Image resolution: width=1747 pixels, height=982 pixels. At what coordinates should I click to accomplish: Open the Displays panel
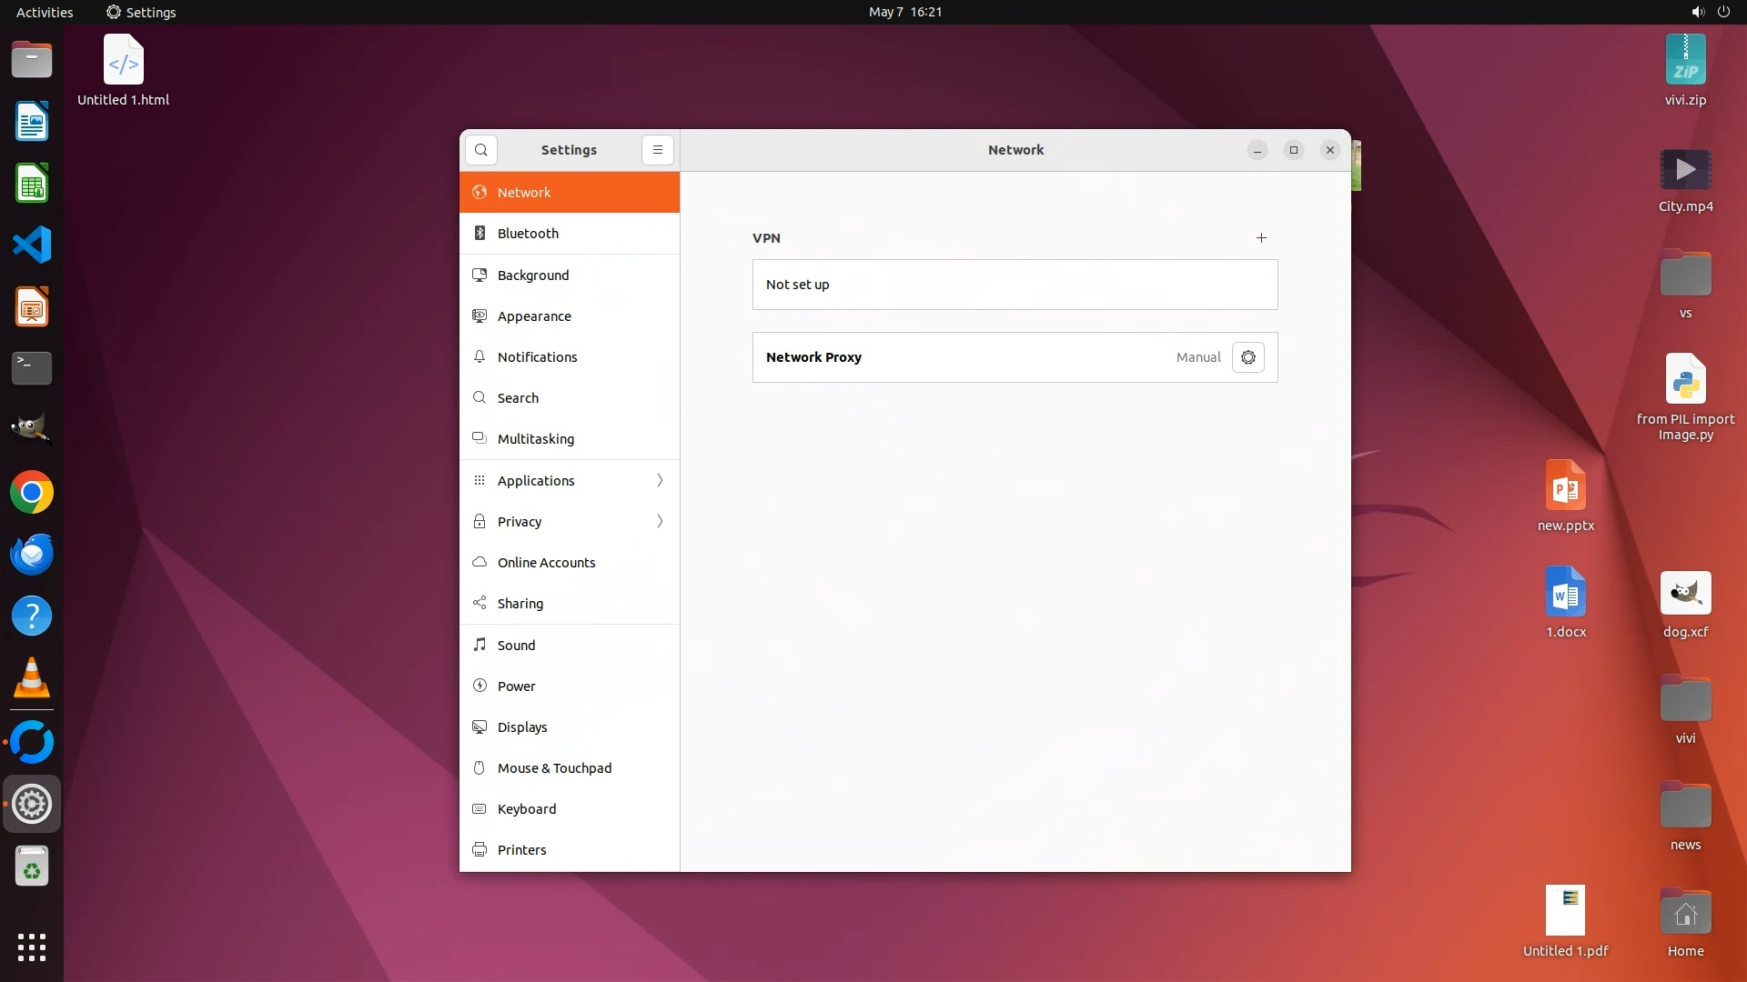pyautogui.click(x=521, y=727)
